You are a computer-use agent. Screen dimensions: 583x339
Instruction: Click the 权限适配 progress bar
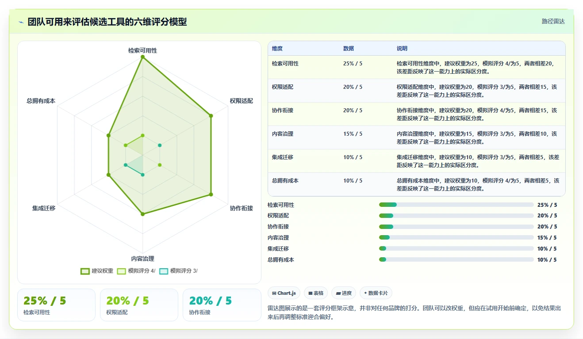(456, 216)
